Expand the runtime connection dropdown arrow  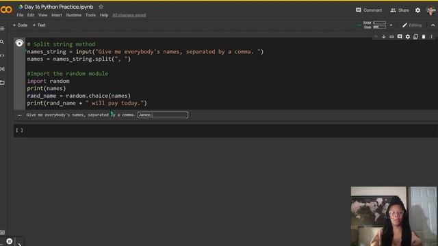coord(391,25)
